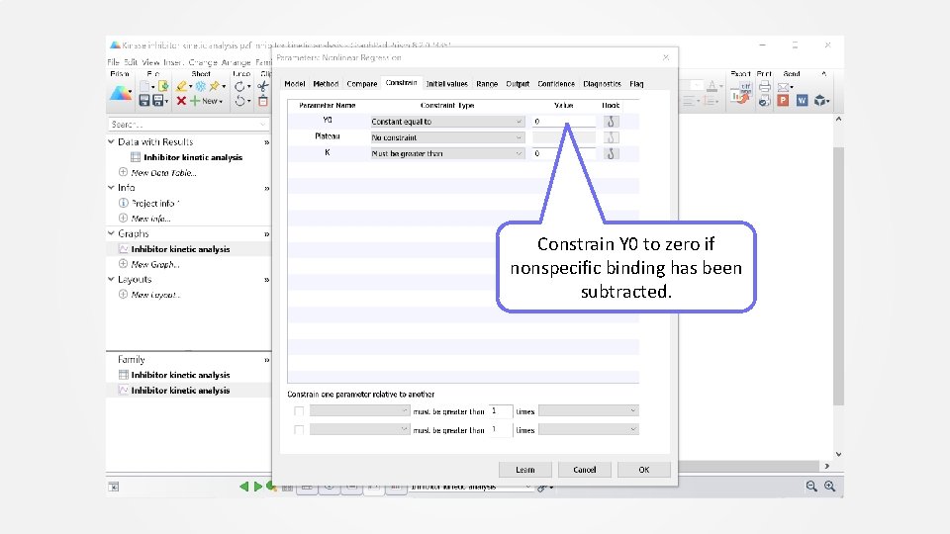Viewport: 950px width, 534px height.
Task: Click the freeze snowflake sheet icon
Action: 200,87
